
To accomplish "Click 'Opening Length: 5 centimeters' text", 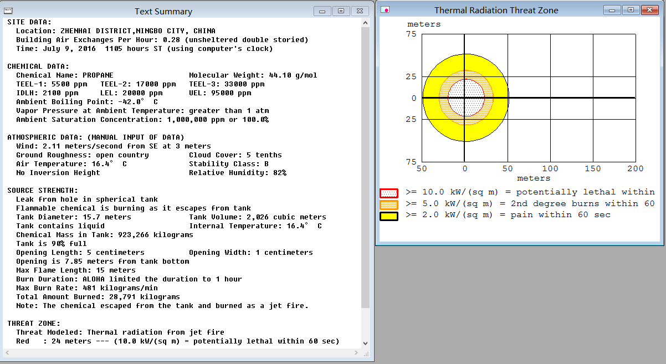I will point(80,253).
